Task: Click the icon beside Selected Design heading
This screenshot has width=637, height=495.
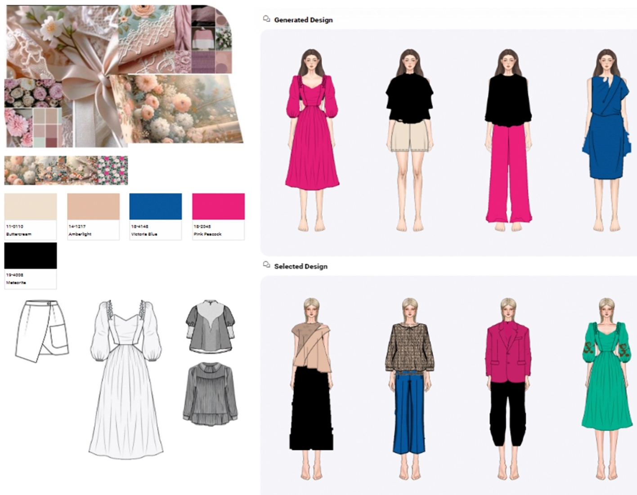Action: point(266,265)
